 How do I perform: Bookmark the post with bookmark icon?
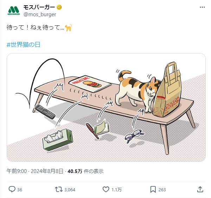[153, 190]
